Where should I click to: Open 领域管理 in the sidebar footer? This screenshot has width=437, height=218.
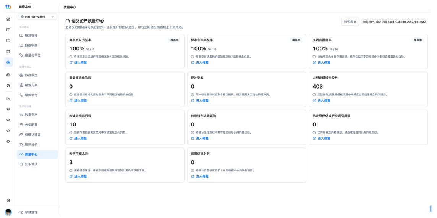(37, 212)
